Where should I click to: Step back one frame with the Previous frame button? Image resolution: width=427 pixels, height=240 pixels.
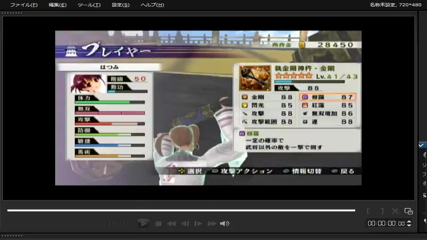tap(185, 224)
